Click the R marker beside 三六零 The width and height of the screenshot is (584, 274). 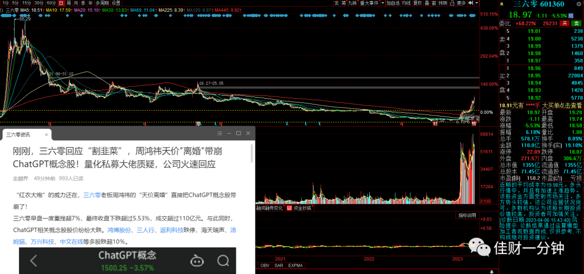502,4
